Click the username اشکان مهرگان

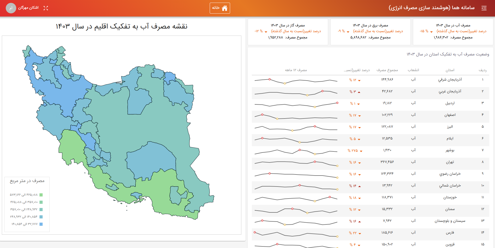pos(28,8)
